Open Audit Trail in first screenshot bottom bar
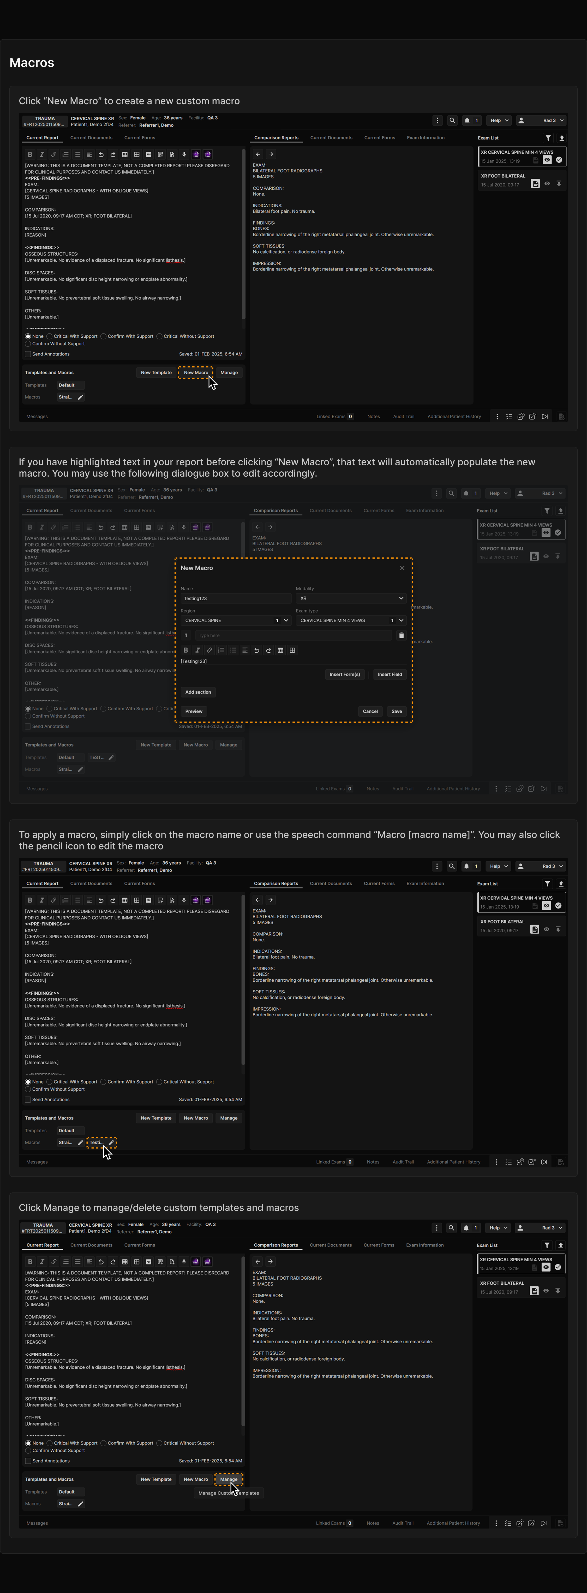Screen dimensions: 587x1593 click(x=404, y=417)
